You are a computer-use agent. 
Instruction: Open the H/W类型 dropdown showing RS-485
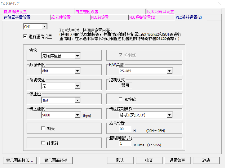tap(170, 71)
